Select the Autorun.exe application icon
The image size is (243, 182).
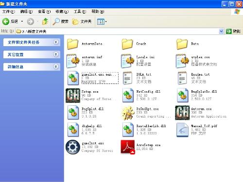click(182, 113)
